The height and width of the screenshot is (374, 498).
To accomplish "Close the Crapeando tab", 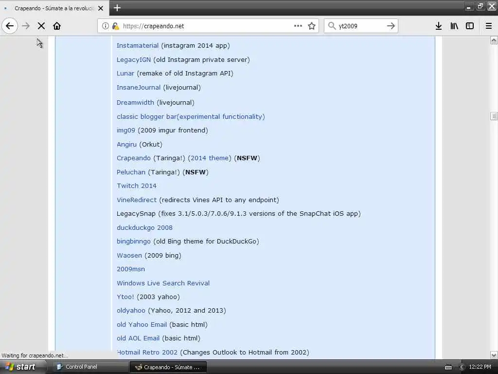I will (101, 8).
